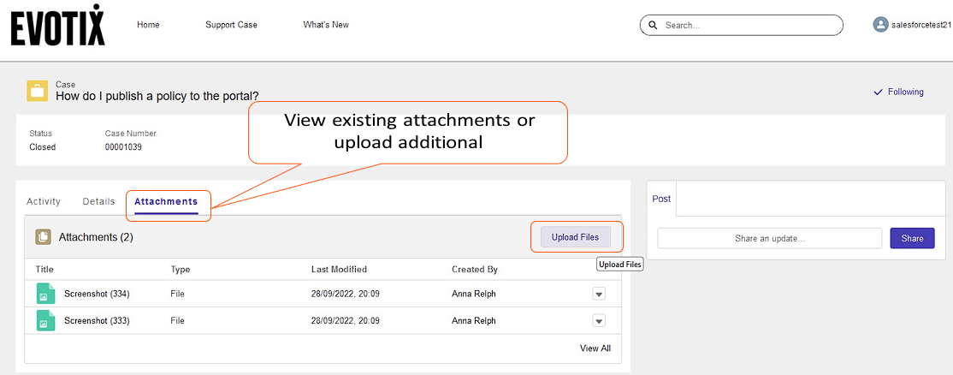This screenshot has width=953, height=375.
Task: Open the Home menu item
Action: [148, 25]
